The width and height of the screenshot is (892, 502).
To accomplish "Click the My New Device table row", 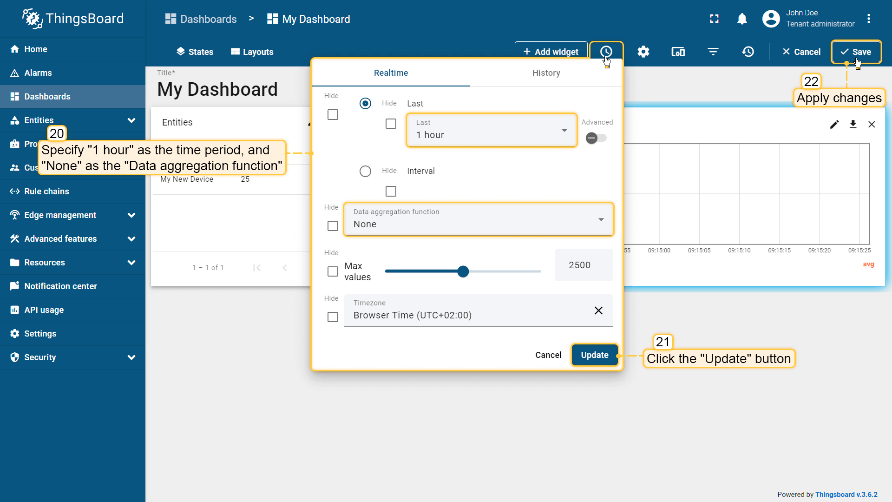I will coord(231,179).
